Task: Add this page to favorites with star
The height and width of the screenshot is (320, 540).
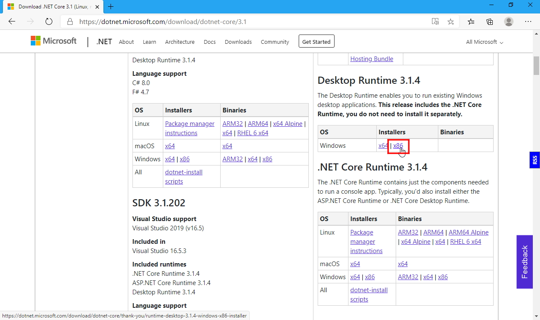Action: [451, 21]
